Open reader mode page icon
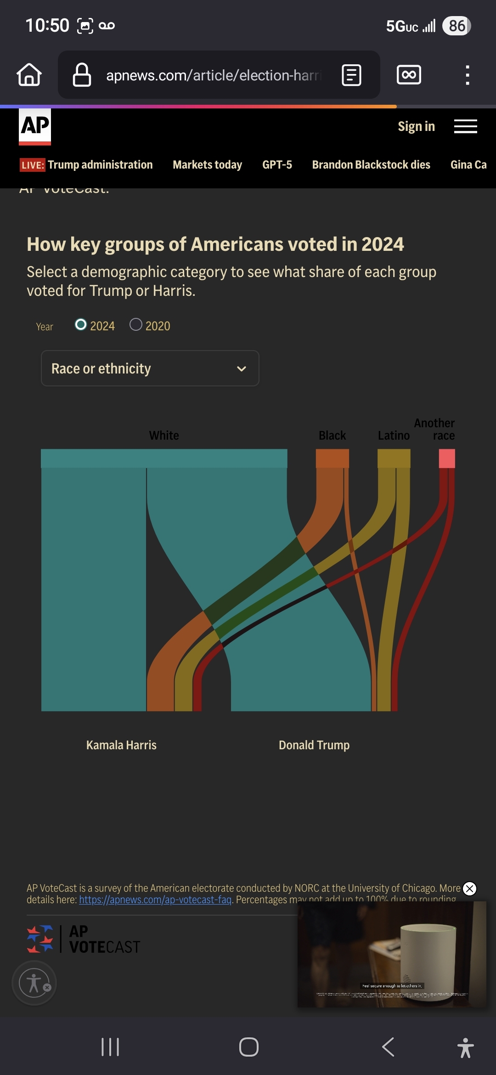 click(x=352, y=75)
